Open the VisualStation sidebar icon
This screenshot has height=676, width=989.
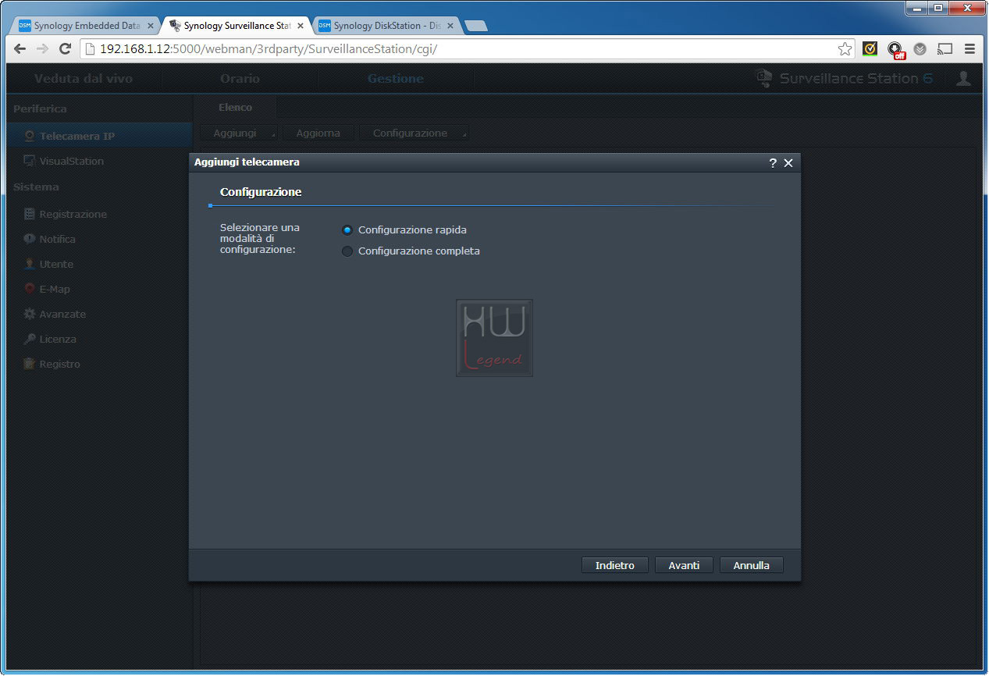click(x=29, y=161)
